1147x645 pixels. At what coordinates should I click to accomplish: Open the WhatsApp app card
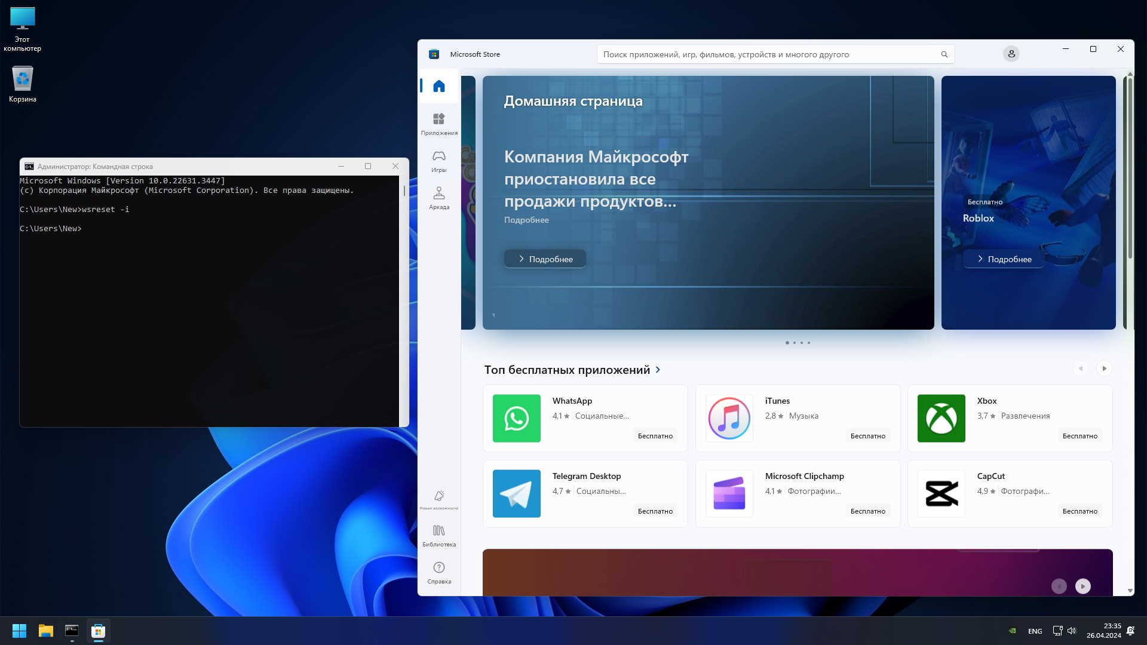click(x=584, y=418)
